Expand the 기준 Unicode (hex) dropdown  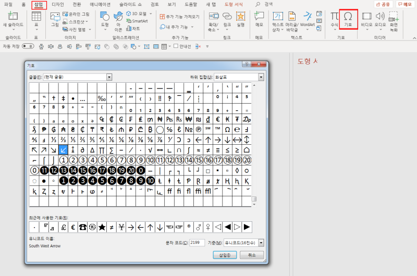261,243
